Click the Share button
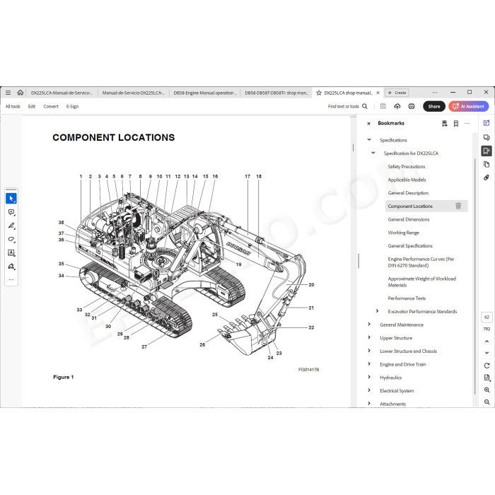 (x=434, y=106)
